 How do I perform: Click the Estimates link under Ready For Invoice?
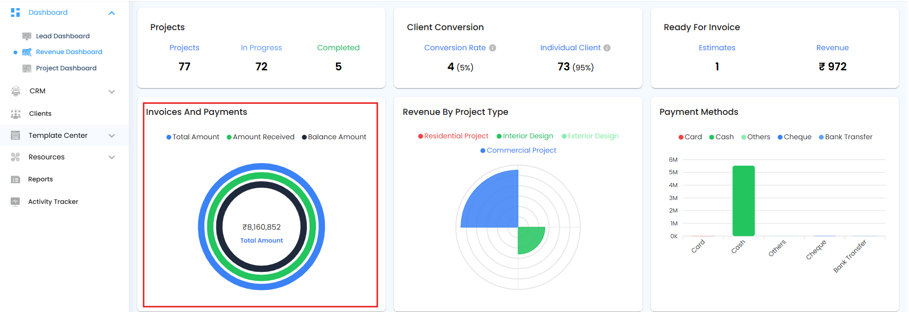(717, 48)
